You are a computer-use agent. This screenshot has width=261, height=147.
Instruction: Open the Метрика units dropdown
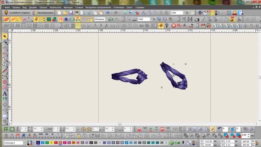point(106,19)
